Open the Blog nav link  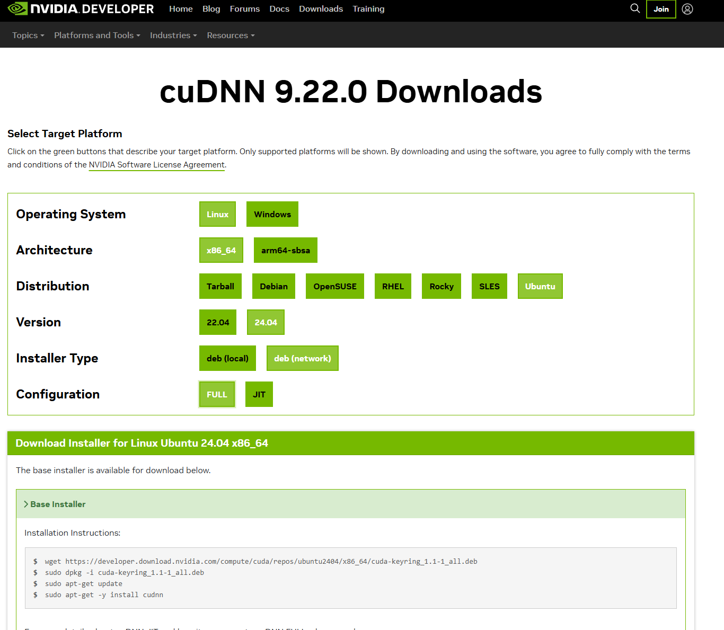(211, 9)
